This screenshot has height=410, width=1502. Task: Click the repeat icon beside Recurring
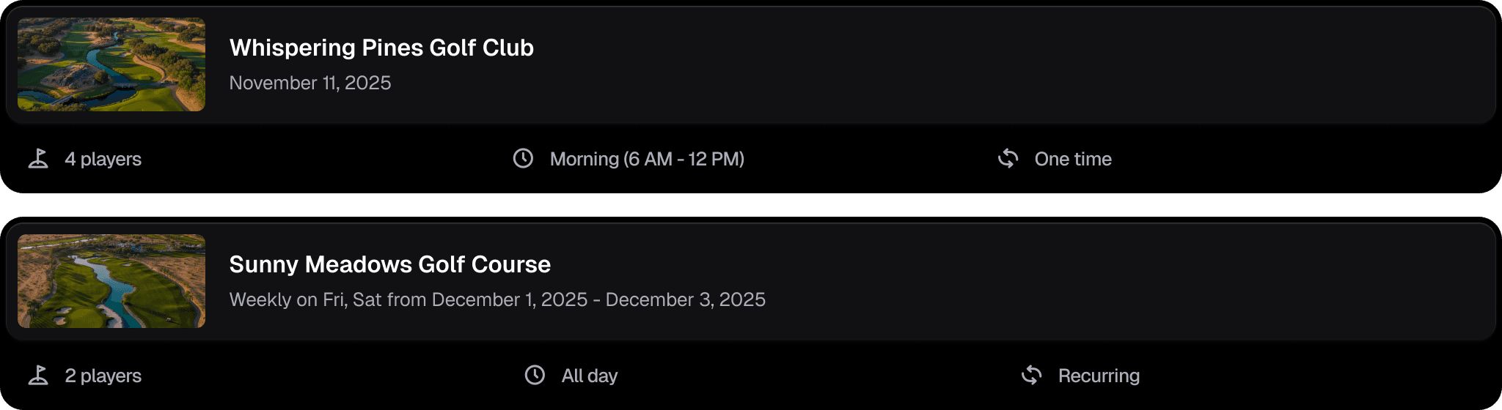click(1032, 375)
